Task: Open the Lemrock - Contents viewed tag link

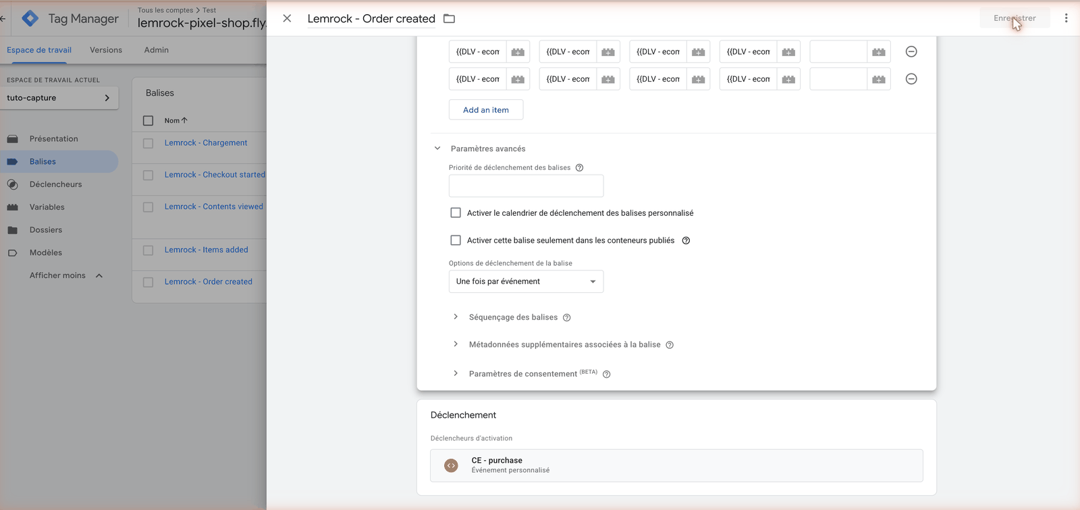Action: [x=214, y=206]
